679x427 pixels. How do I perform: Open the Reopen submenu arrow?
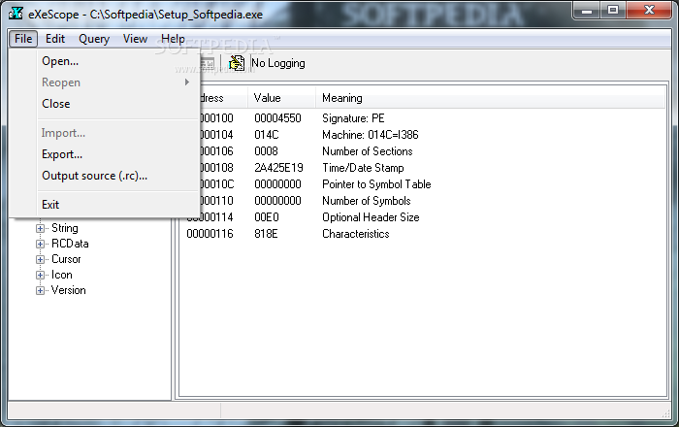187,82
